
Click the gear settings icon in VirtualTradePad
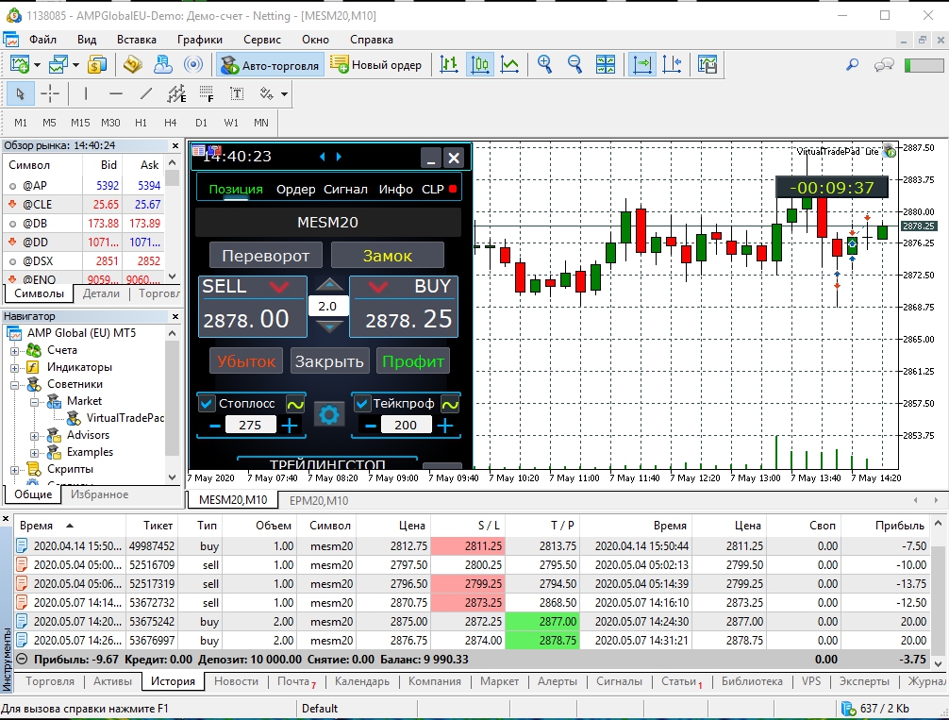click(x=328, y=415)
